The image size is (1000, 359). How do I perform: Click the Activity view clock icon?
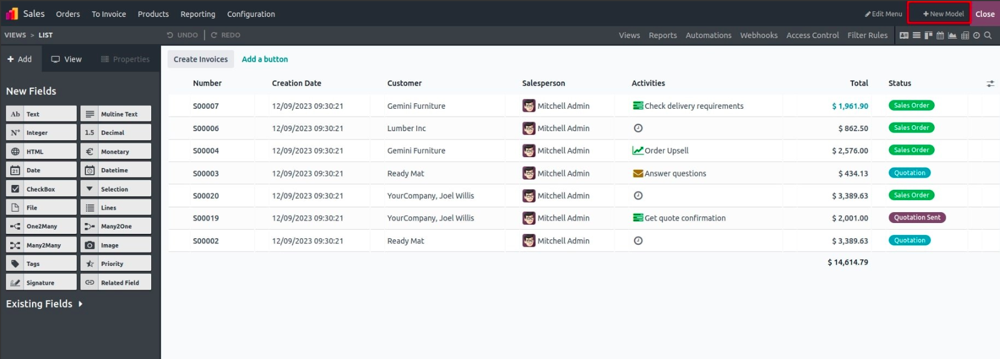pos(976,36)
